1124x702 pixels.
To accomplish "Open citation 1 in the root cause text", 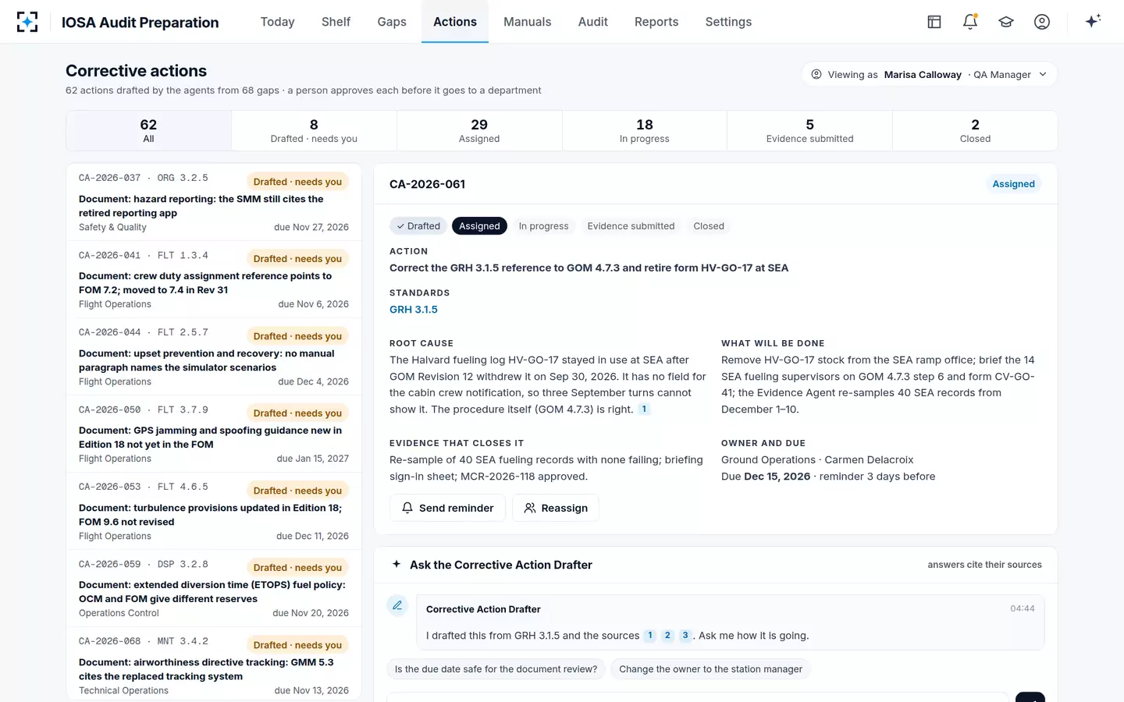I will [644, 409].
